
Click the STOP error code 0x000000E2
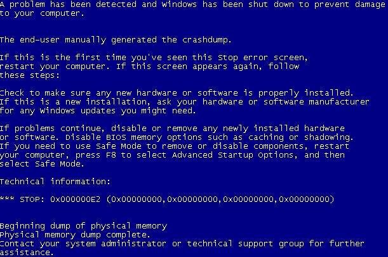pos(75,199)
